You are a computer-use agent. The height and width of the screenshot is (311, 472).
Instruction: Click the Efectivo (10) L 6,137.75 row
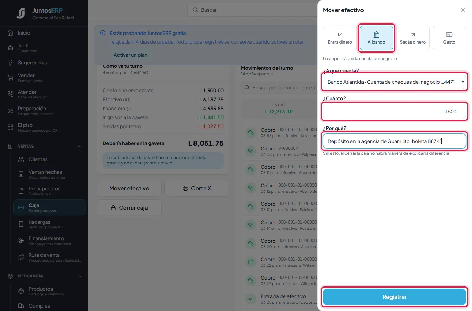(163, 100)
